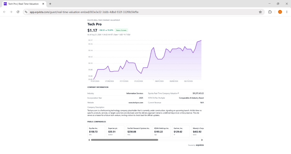Image resolution: width=291 pixels, height=154 pixels.
Task: Click the comparables horizontal scrollbar thumb
Action: [124, 140]
